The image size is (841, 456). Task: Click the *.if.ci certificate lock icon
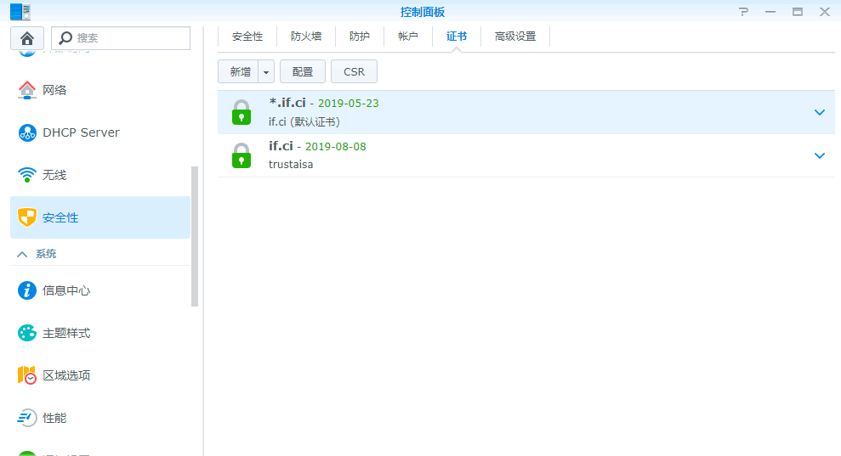coord(242,113)
